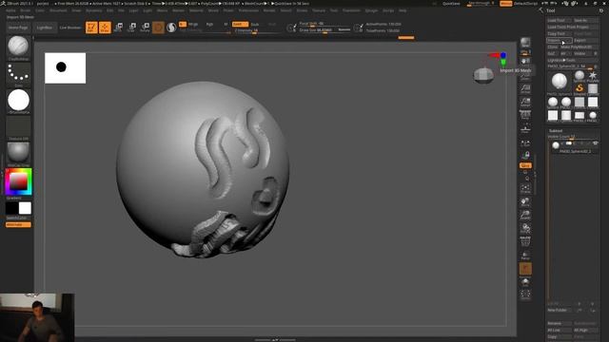
Task: Toggle the orange Ghost button
Action: pyautogui.click(x=525, y=268)
